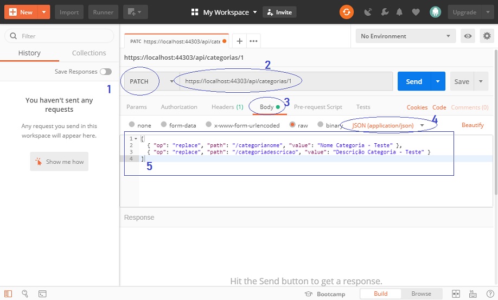Open Comments (0) link

469,107
